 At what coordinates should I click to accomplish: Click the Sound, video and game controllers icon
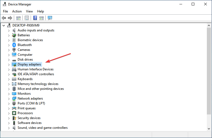14,128
